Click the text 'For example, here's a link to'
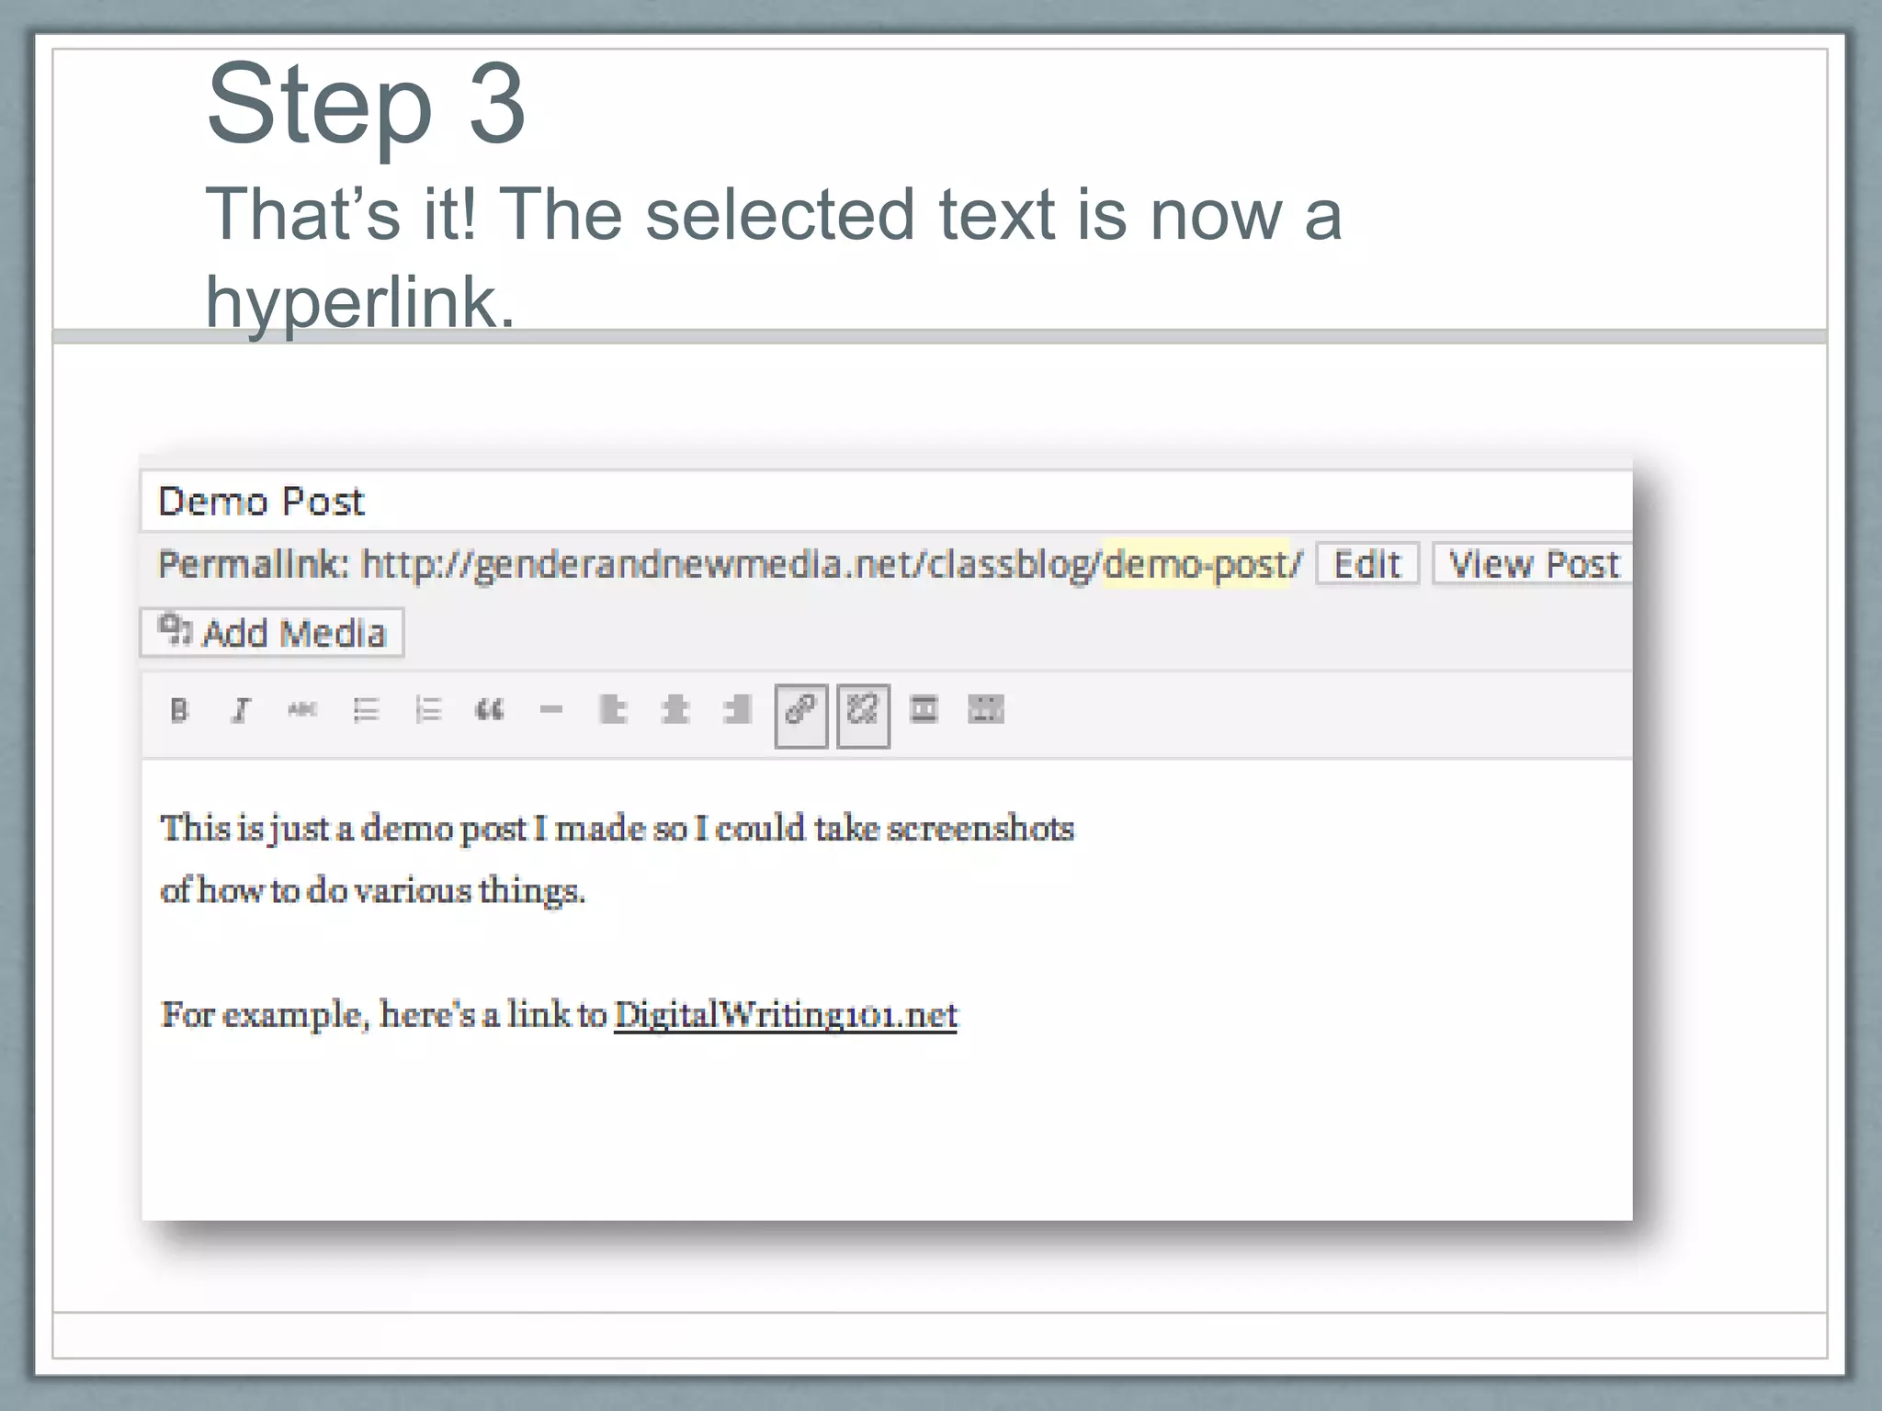Screen dimensions: 1882x1411 click(x=384, y=1015)
